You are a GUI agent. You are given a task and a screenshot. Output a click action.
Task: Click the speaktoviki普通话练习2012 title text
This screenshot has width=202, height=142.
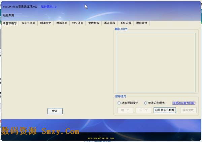pyautogui.click(x=20, y=7)
